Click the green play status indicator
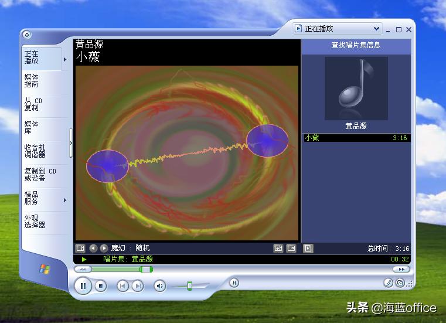This screenshot has height=323, width=446. 84,259
